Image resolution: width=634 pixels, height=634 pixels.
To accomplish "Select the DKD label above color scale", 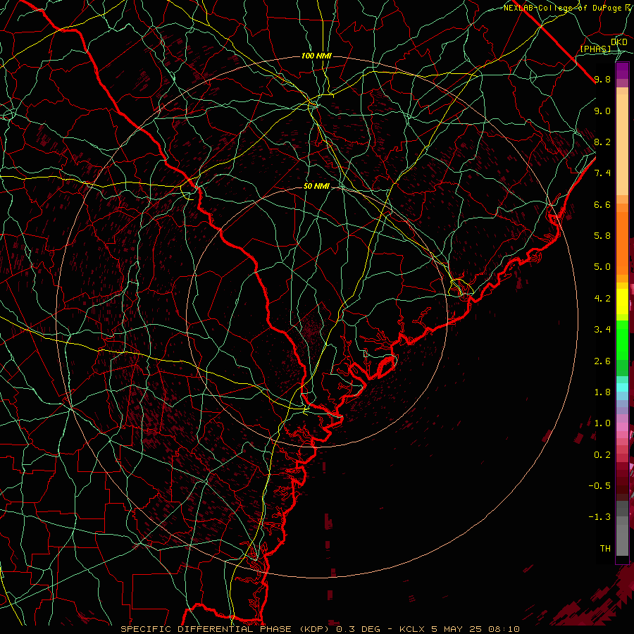I will pyautogui.click(x=619, y=42).
